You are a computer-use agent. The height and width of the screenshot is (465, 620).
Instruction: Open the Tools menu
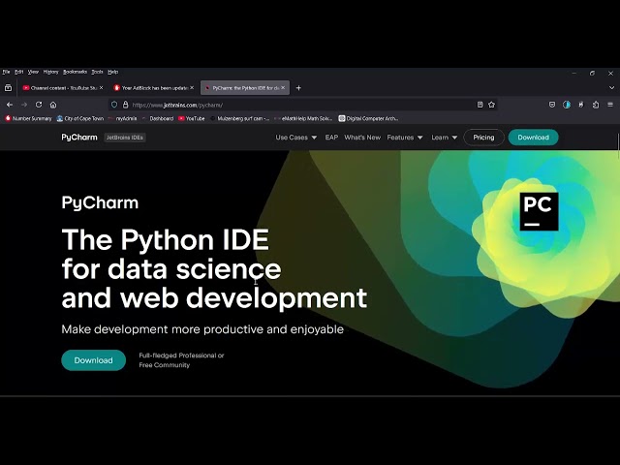97,72
